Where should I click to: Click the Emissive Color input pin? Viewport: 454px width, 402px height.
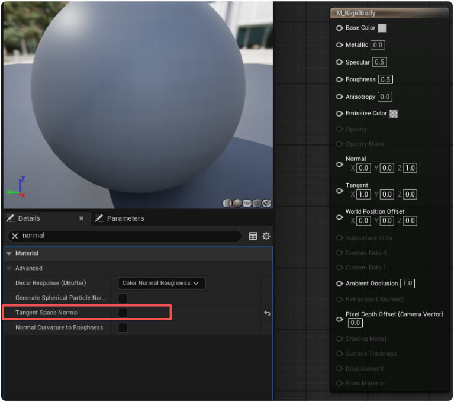(x=340, y=114)
